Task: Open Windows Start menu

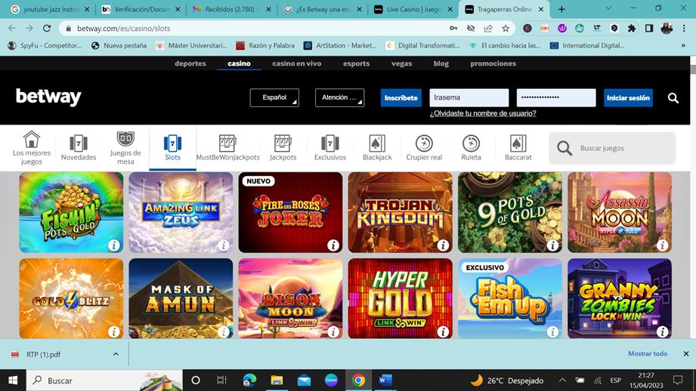Action: (13, 380)
